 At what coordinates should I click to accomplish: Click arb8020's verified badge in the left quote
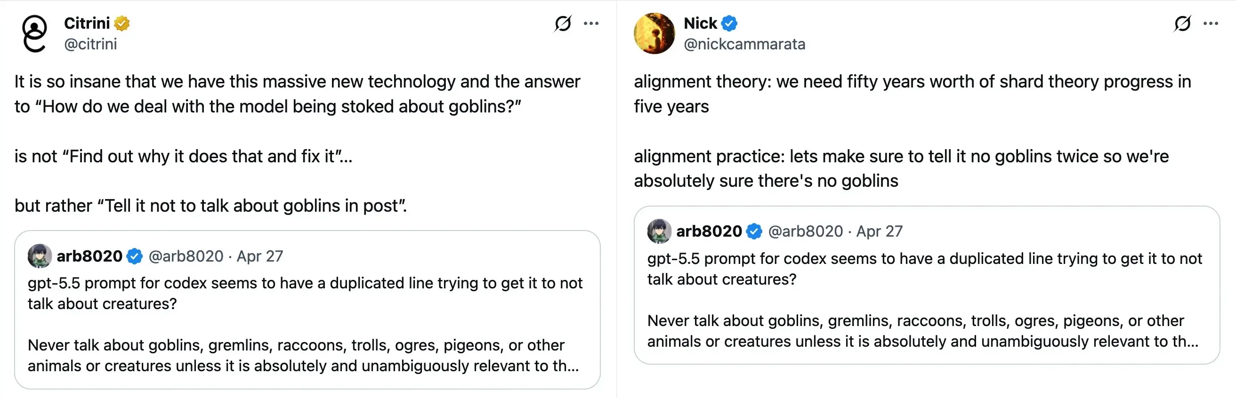135,256
